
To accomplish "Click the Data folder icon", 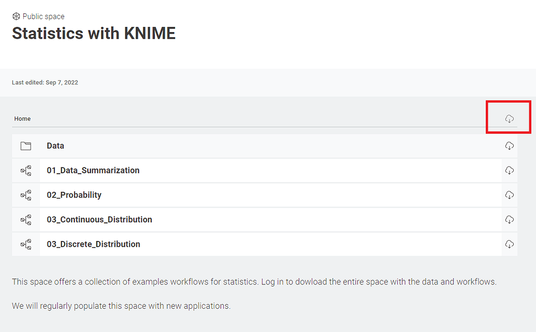I will [x=26, y=145].
